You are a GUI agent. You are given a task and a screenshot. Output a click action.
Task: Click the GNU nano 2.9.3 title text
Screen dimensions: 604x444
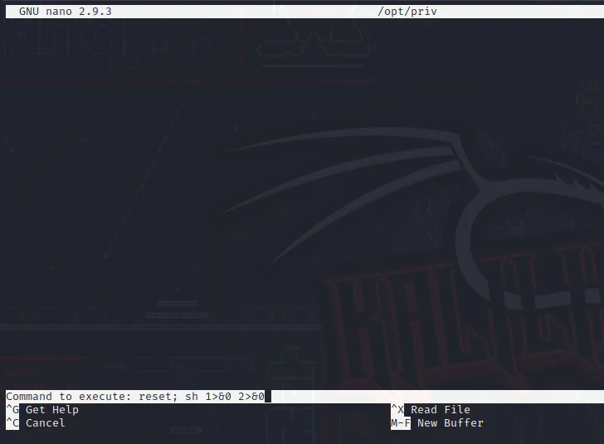pos(66,11)
